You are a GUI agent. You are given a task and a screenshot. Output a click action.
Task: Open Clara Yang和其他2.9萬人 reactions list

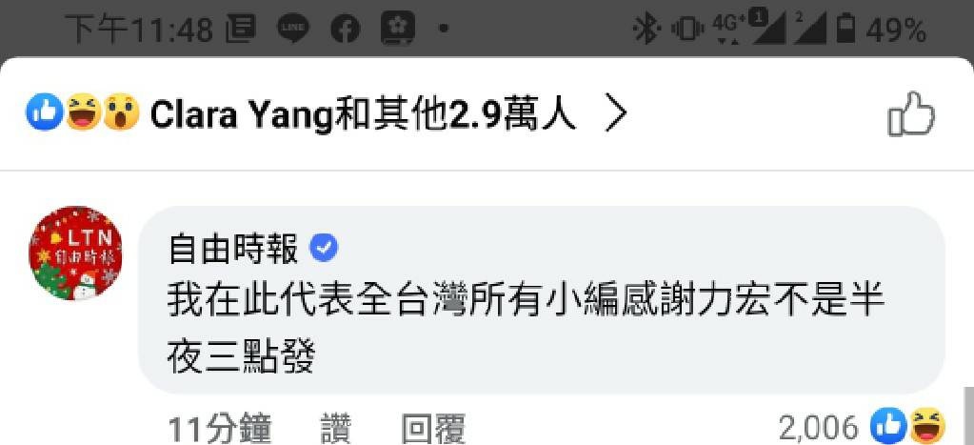click(x=364, y=115)
